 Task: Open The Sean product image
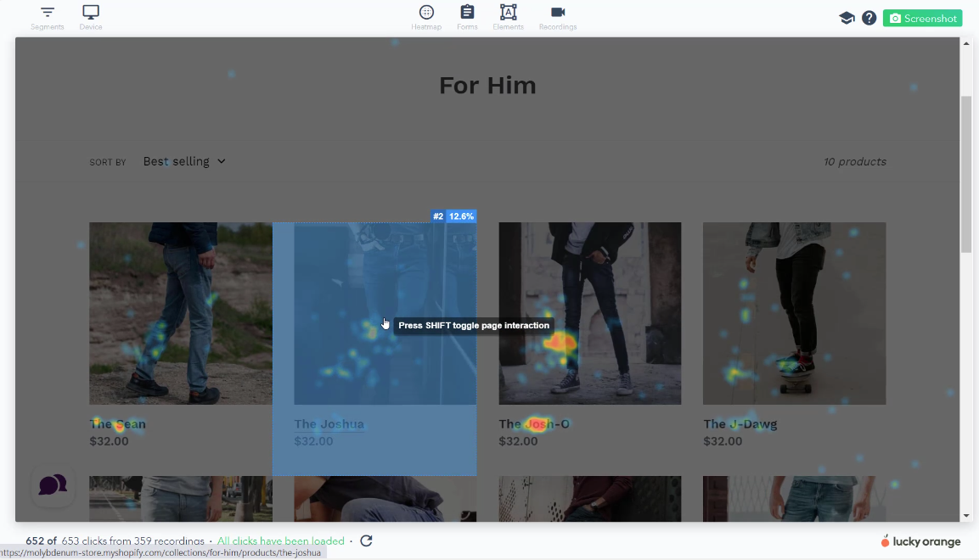click(x=181, y=313)
